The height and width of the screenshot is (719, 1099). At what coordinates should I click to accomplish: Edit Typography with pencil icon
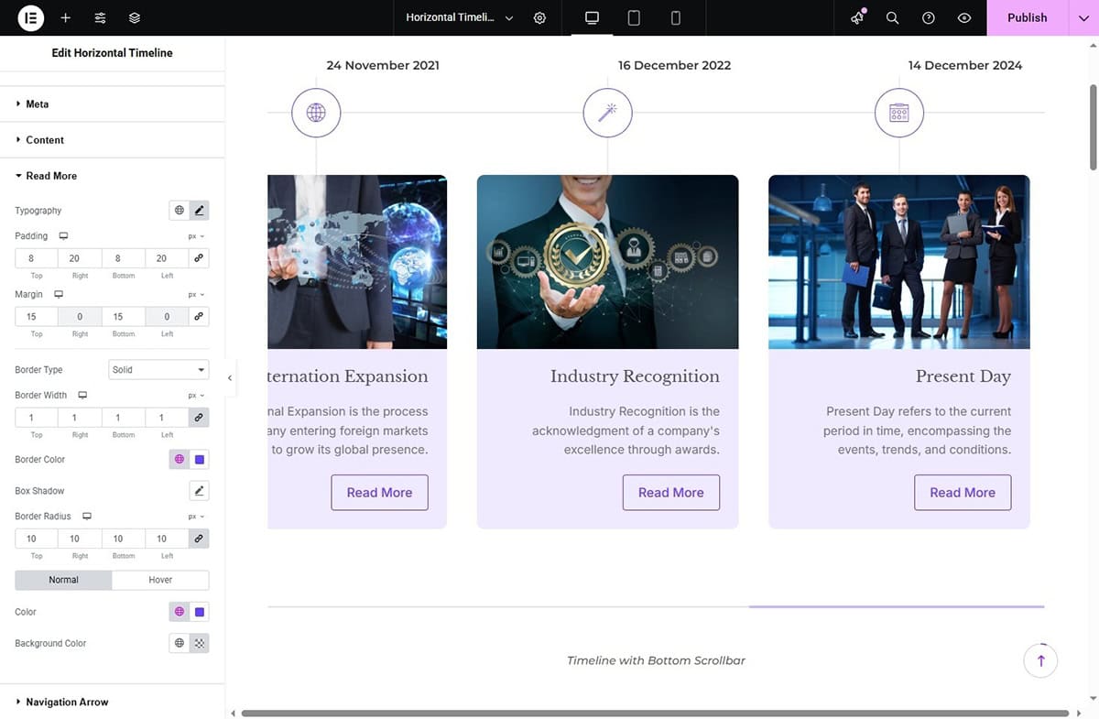pos(199,211)
